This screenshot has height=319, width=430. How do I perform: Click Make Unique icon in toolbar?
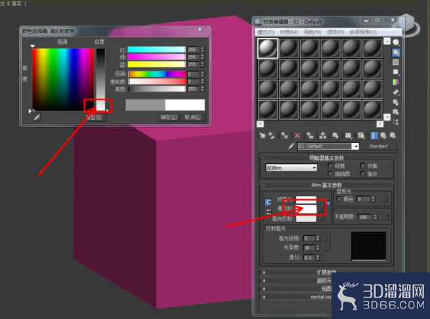pos(323,136)
